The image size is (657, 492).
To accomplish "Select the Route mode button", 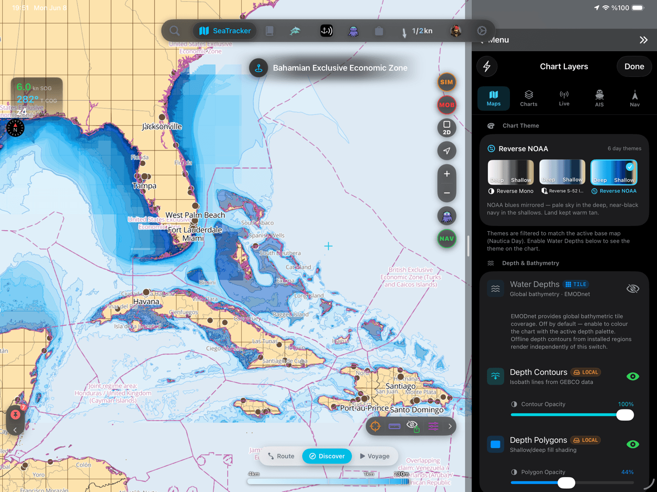I will coord(281,456).
